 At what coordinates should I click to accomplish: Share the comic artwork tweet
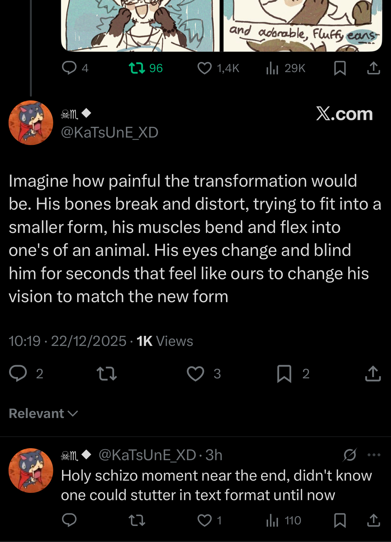tap(373, 68)
